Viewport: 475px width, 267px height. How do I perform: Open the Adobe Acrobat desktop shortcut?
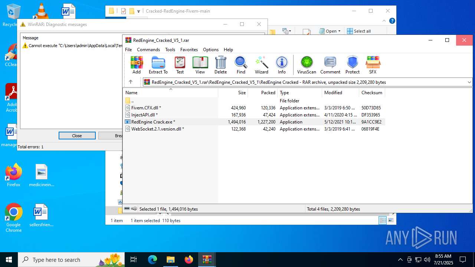click(x=12, y=98)
